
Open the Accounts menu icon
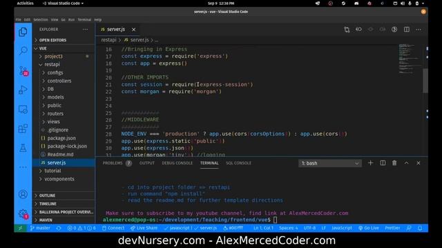(23, 194)
